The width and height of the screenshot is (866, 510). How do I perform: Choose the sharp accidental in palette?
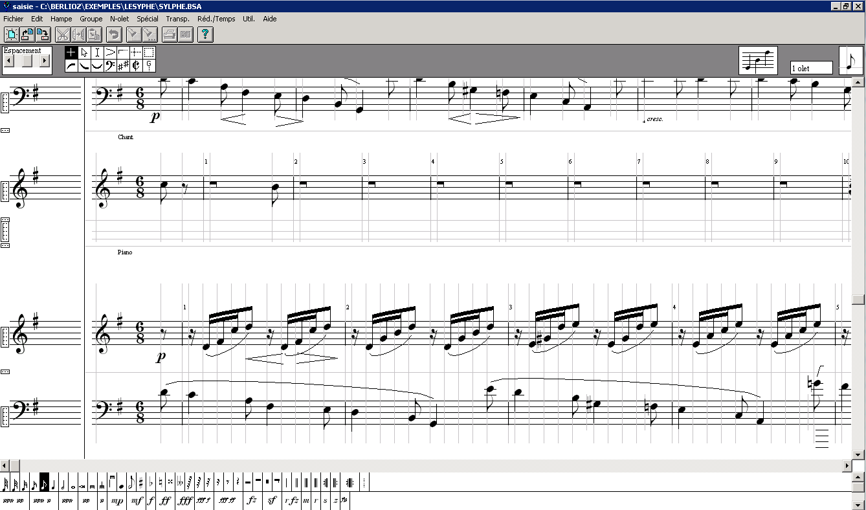[x=140, y=483]
